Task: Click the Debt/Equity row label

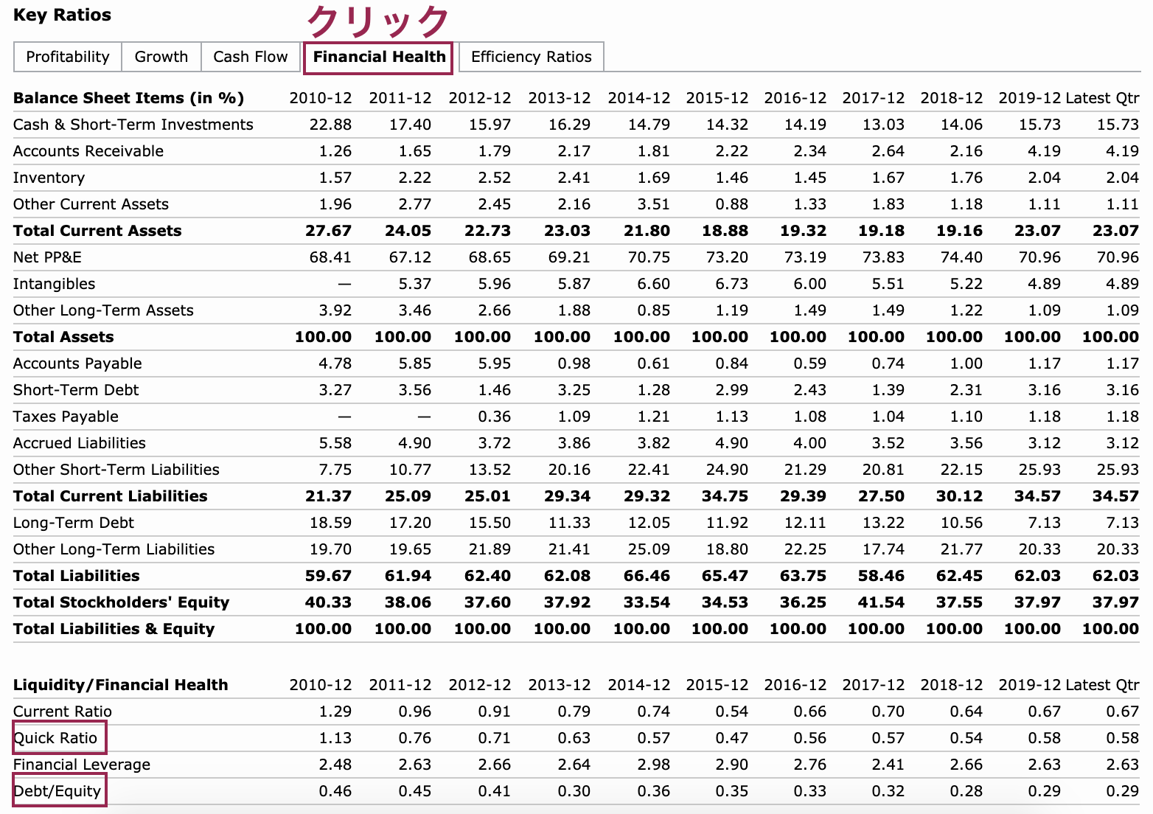Action: [x=58, y=791]
